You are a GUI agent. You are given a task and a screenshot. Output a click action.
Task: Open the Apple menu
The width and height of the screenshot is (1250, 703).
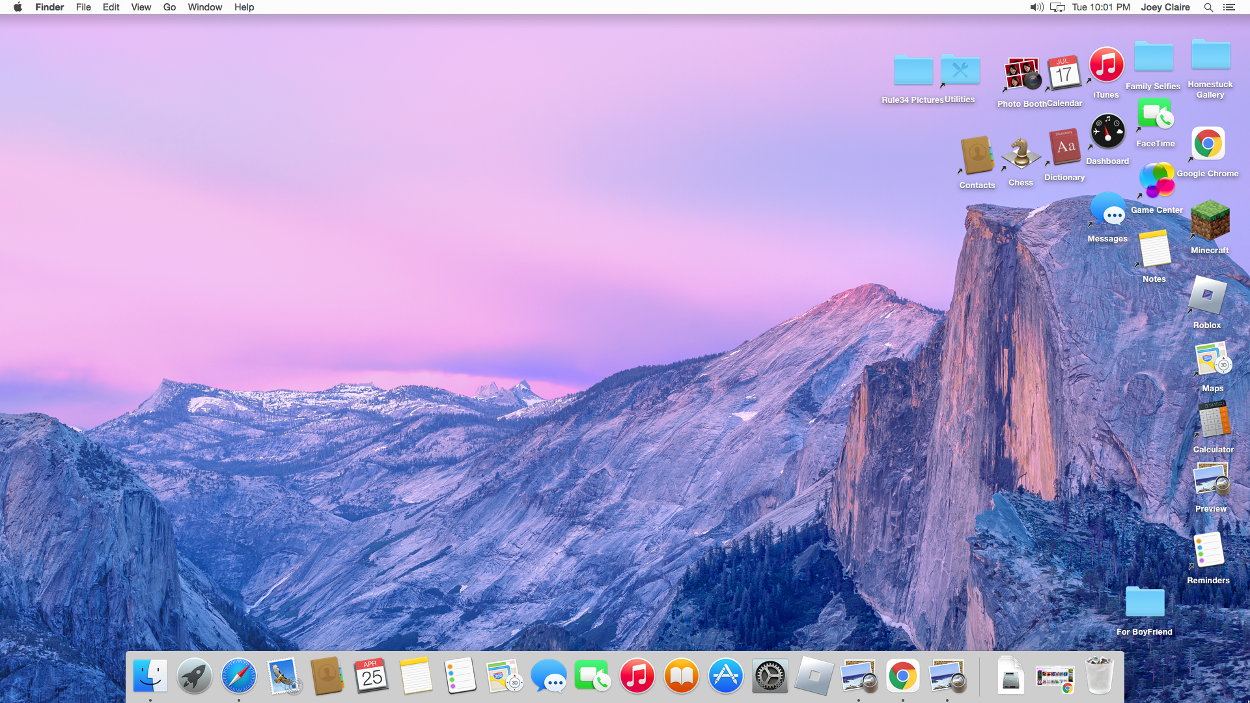tap(18, 7)
